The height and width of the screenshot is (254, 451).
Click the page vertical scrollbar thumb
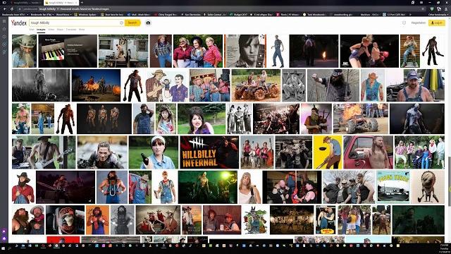[x=450, y=181]
